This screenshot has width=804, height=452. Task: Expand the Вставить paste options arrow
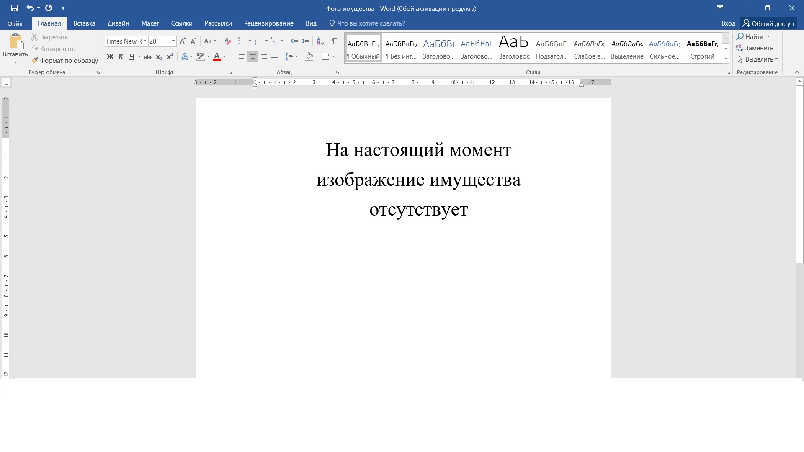click(x=15, y=62)
